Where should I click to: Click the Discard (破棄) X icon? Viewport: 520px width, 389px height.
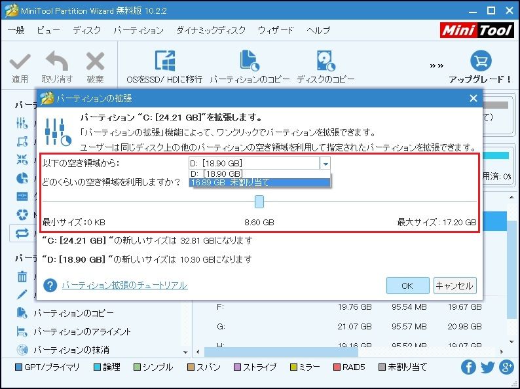pyautogui.click(x=95, y=62)
